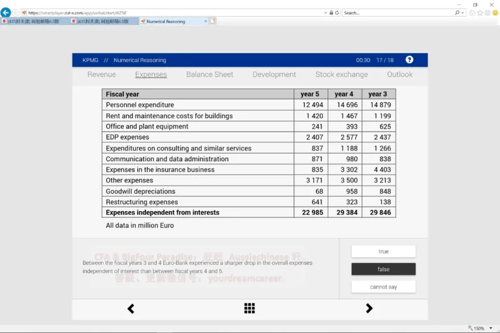Screen dimensions: 500x333
Task: Click 'Other expenses' row label
Action: click(x=129, y=181)
